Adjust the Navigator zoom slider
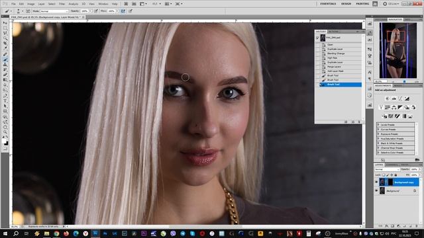 [404, 81]
